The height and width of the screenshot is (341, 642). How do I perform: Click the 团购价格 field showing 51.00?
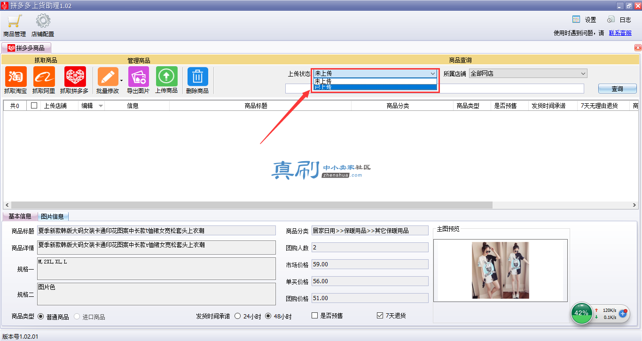click(x=370, y=298)
